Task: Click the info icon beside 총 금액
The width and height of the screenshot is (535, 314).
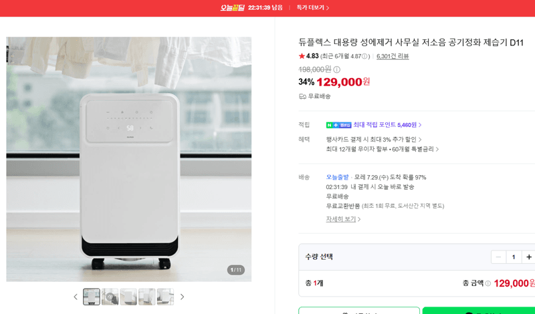Action: click(488, 283)
